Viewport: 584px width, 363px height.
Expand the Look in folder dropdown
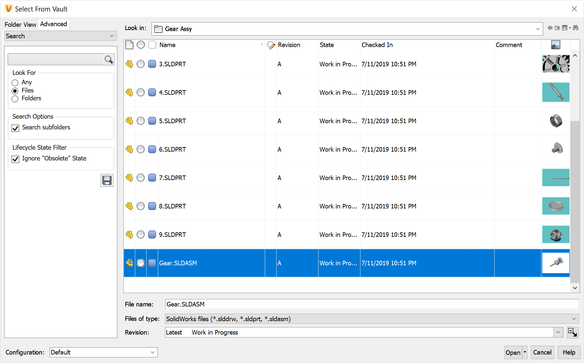pos(538,29)
